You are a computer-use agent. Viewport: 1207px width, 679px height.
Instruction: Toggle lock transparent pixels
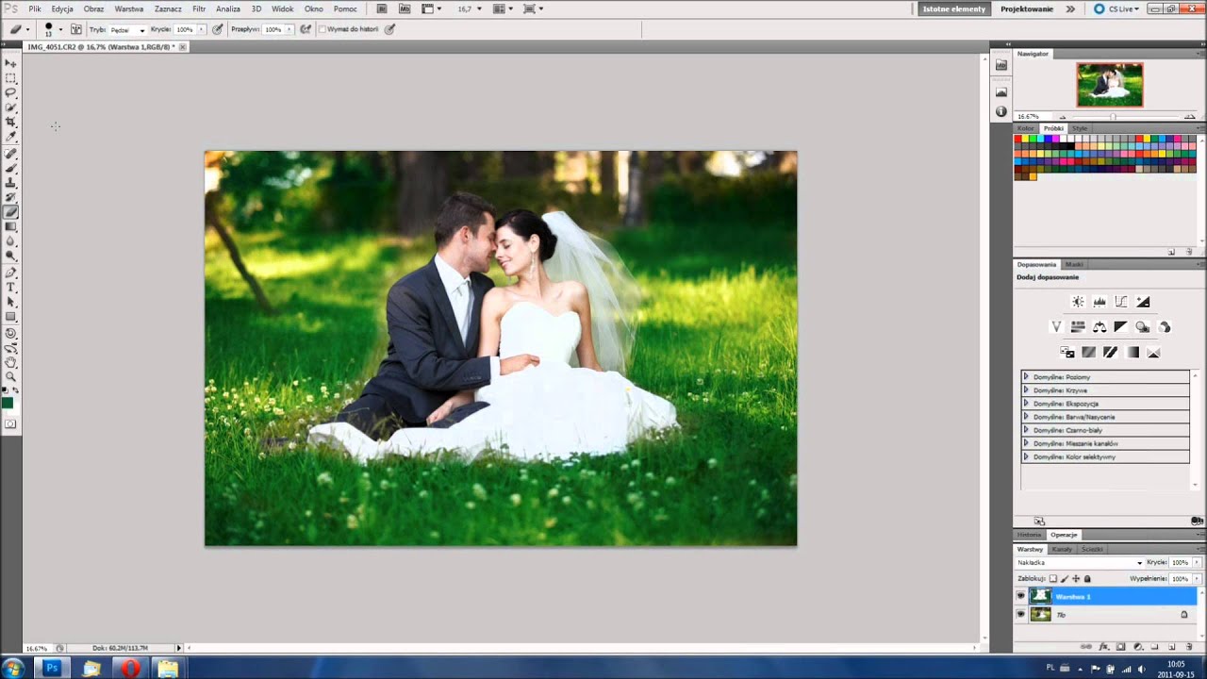(x=1053, y=579)
